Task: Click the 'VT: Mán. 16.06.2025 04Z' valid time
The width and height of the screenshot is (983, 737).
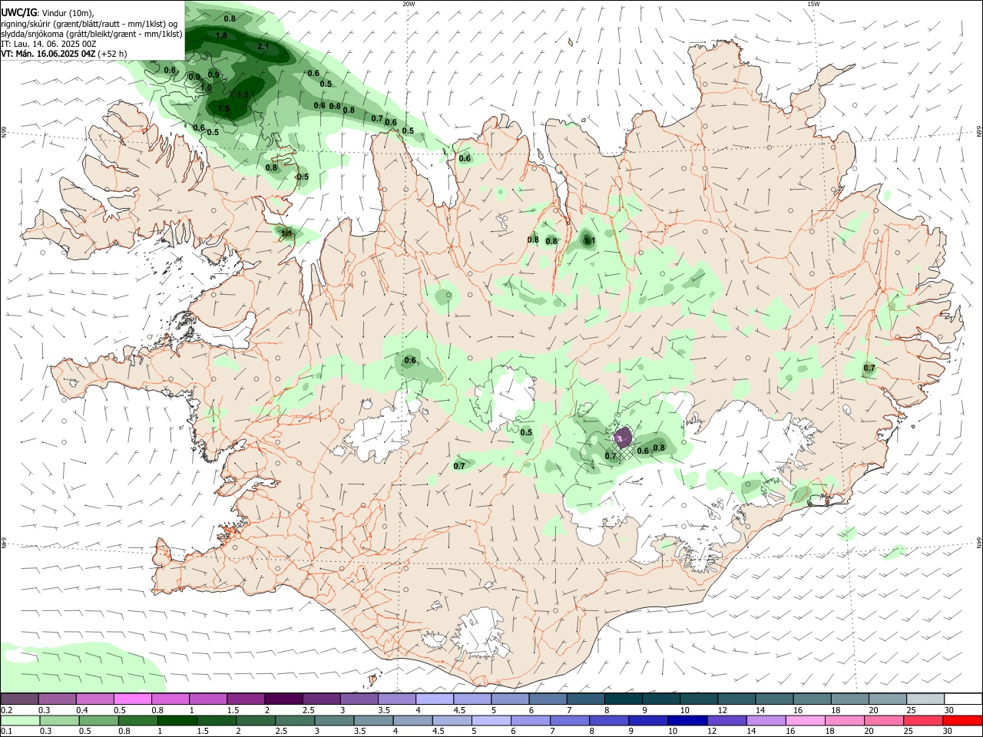Action: 48,54
